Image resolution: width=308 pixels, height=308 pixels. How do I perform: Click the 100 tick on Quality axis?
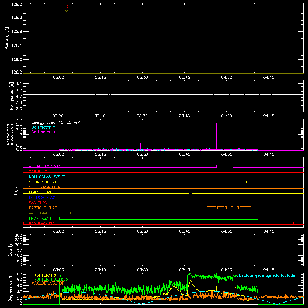point(18,256)
